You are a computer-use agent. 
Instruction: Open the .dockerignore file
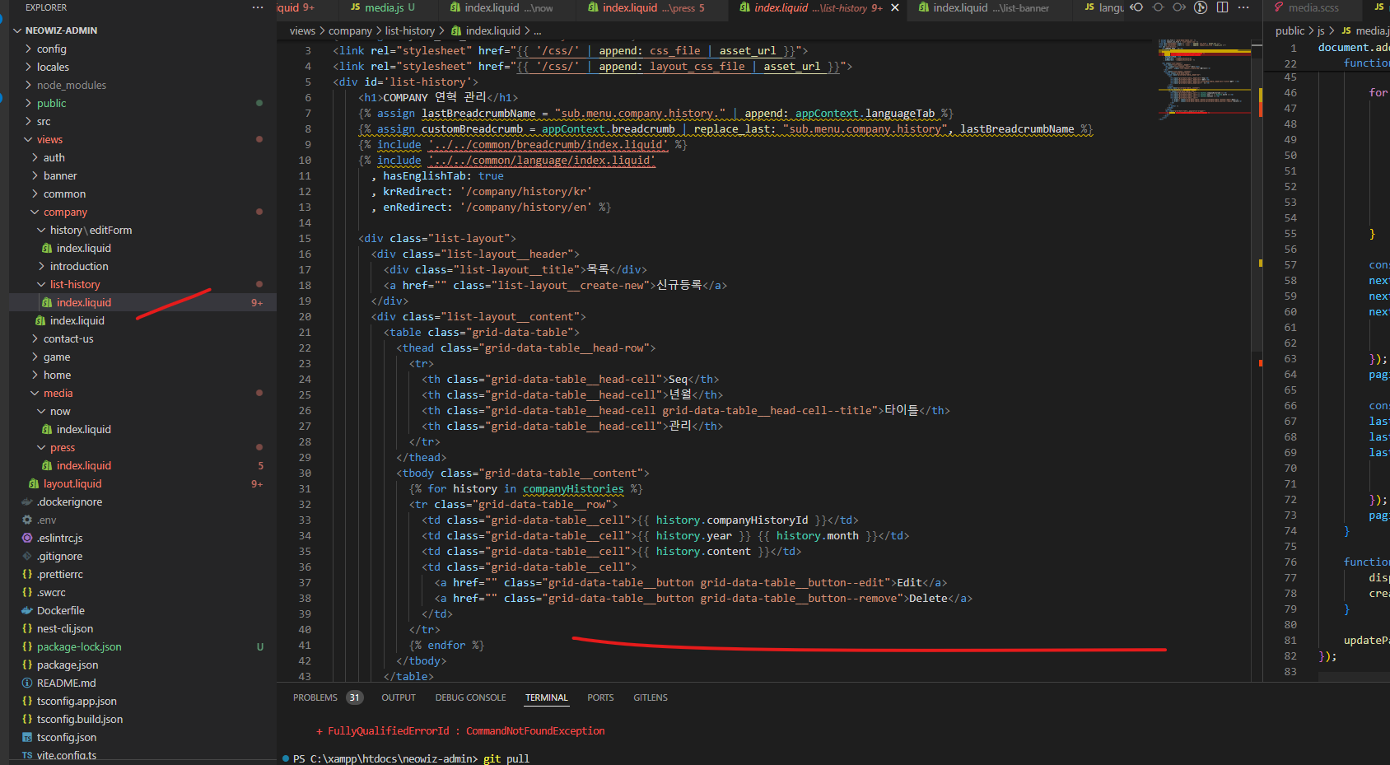point(142,501)
